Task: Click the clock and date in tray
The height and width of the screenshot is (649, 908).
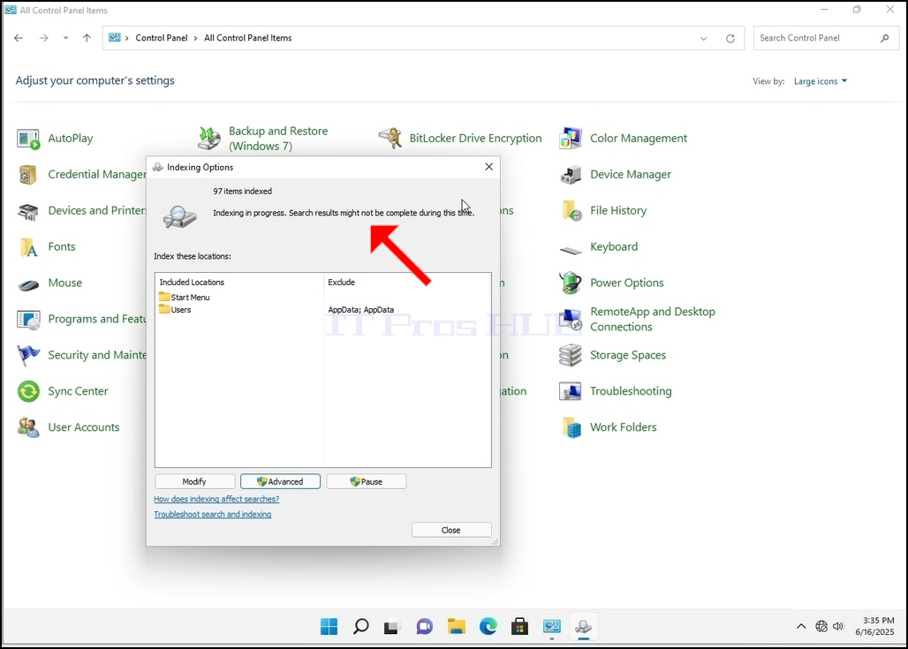Action: click(875, 626)
